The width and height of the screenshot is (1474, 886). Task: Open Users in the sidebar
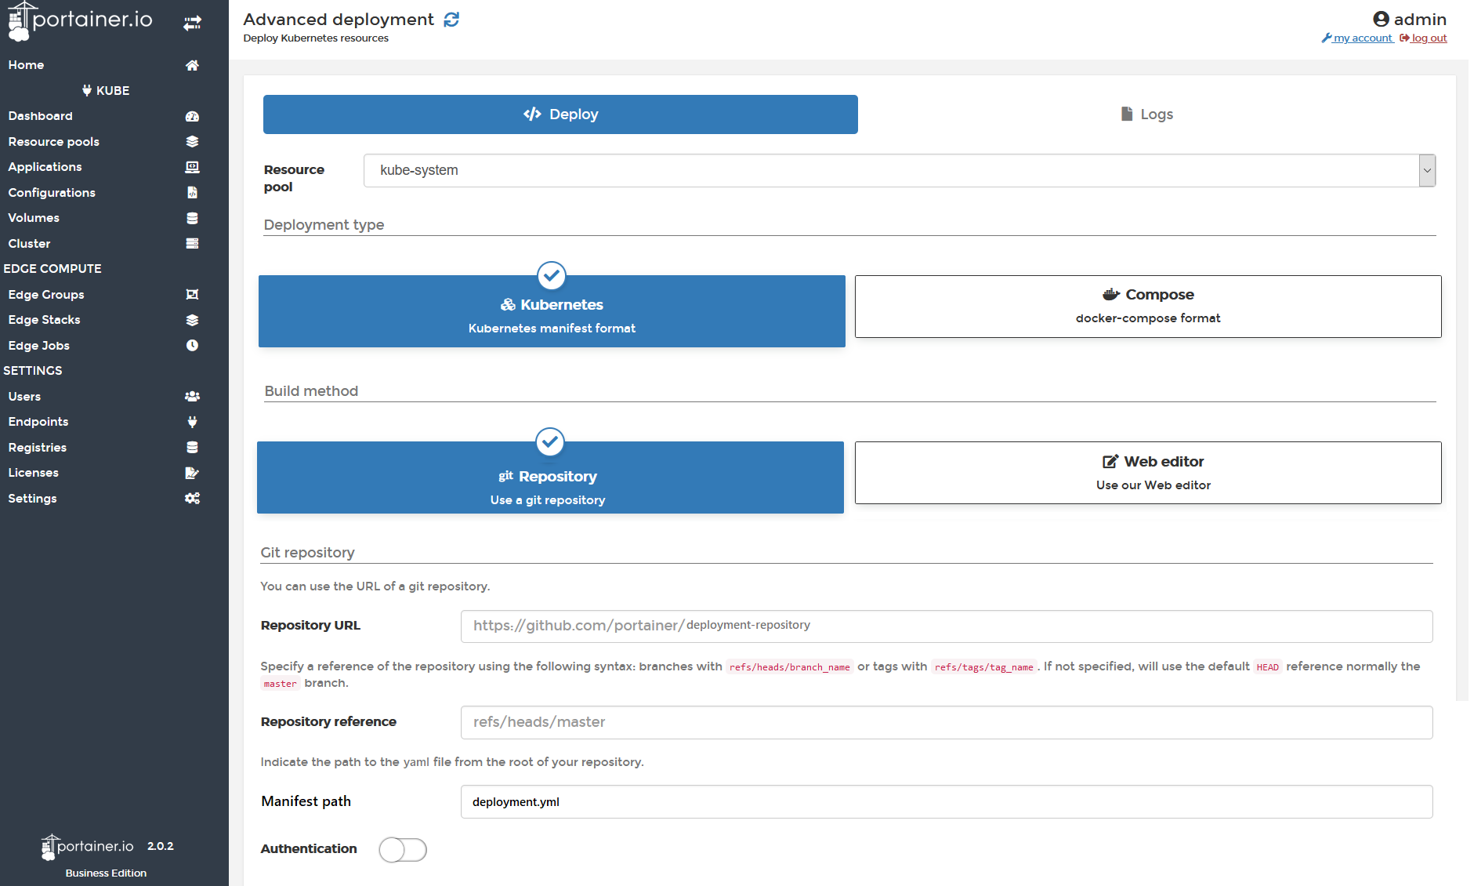24,397
